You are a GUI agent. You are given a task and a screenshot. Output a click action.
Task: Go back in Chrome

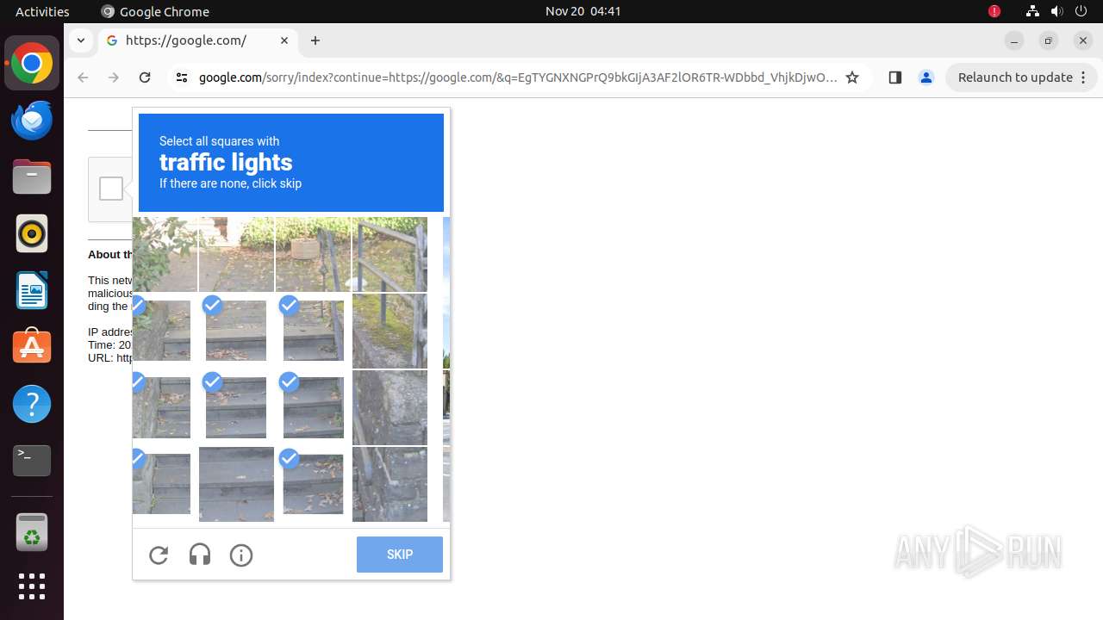pos(83,77)
